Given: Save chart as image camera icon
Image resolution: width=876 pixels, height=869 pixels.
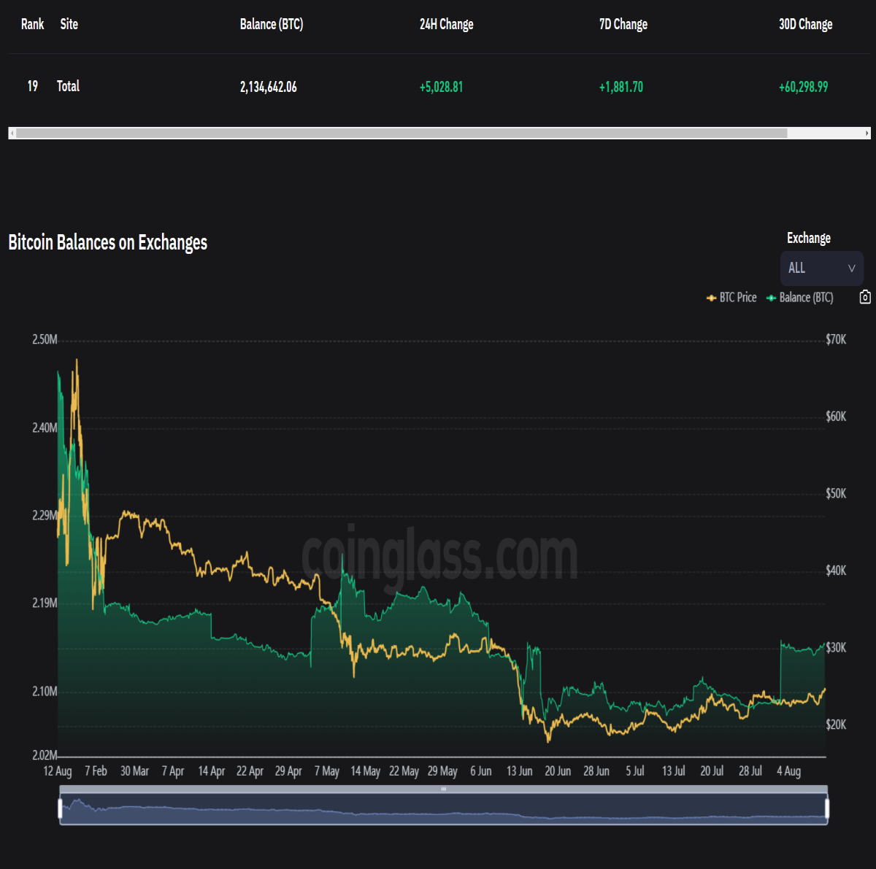Looking at the screenshot, I should 865,297.
